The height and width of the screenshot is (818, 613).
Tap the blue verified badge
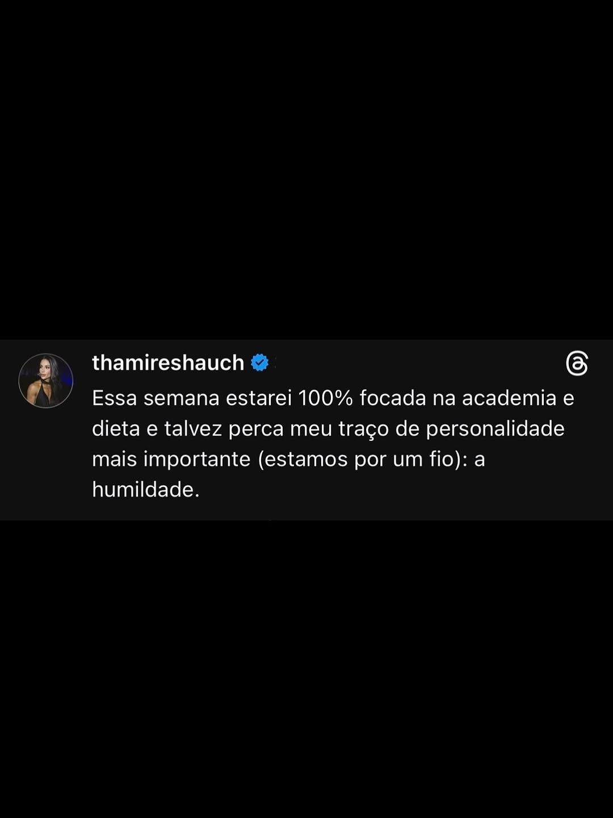coord(259,362)
